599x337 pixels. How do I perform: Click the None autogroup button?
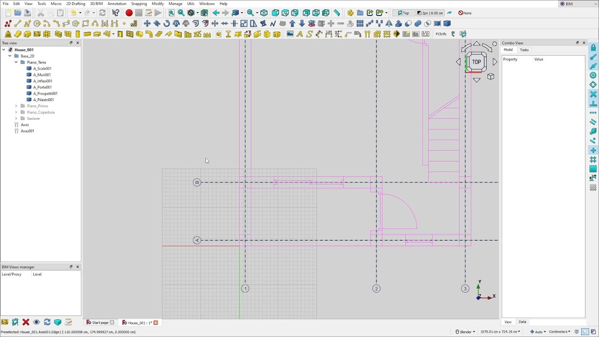point(465,13)
